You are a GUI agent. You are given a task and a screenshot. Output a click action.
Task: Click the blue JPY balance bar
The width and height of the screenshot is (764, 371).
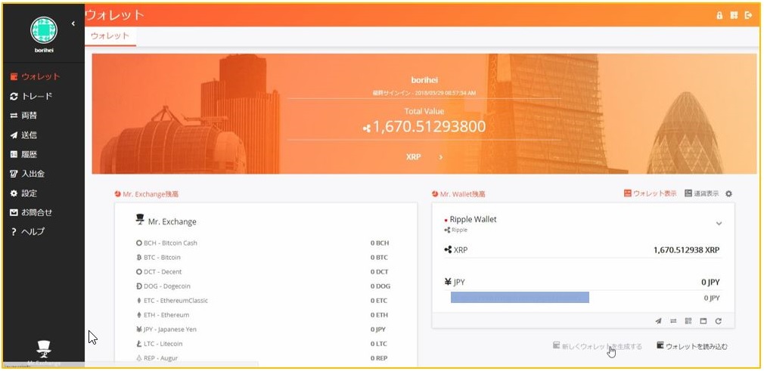tap(520, 298)
